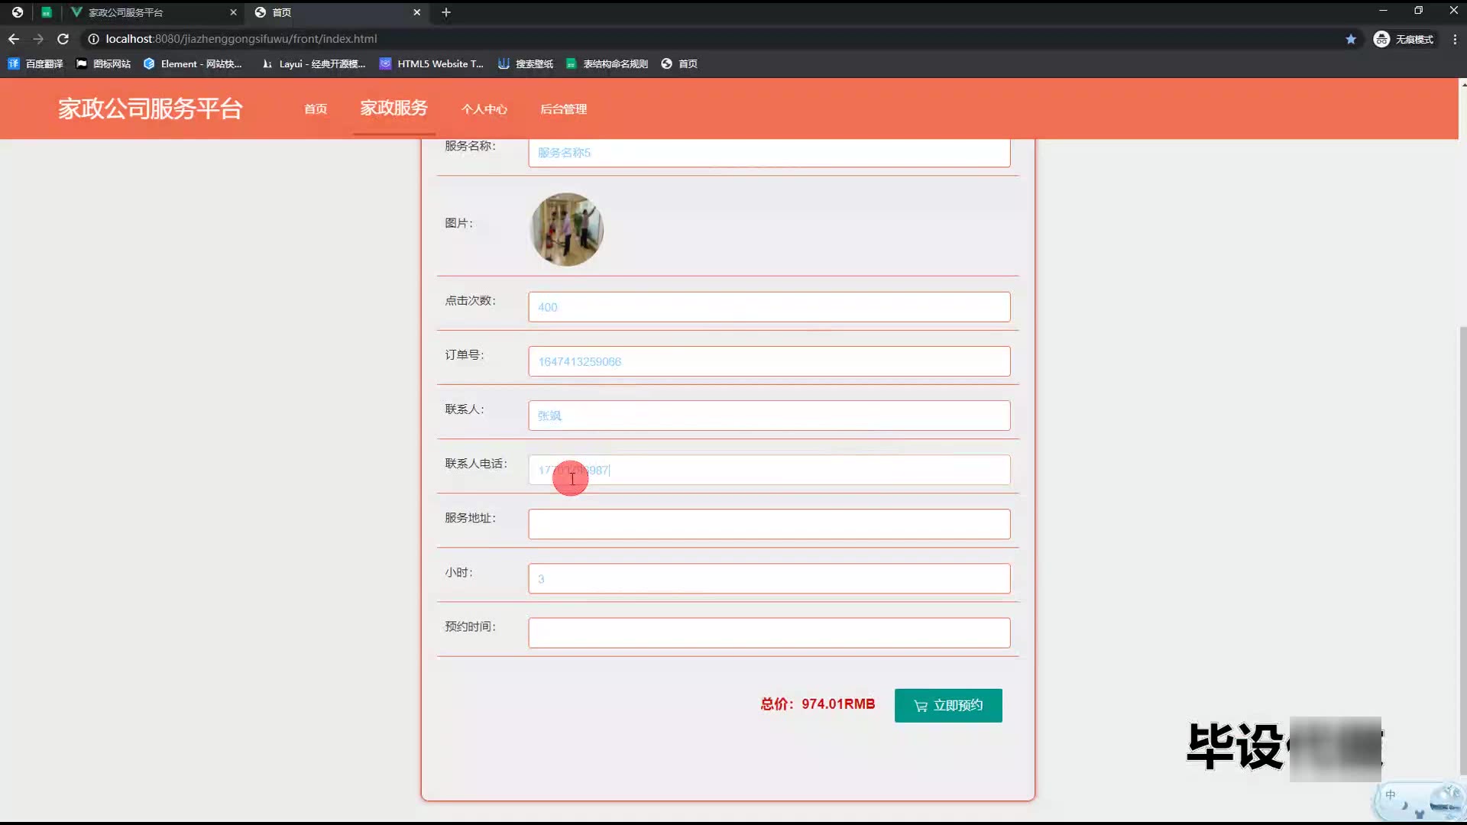Open browser three-dot menu
Viewport: 1467px width, 825px height.
1455,39
